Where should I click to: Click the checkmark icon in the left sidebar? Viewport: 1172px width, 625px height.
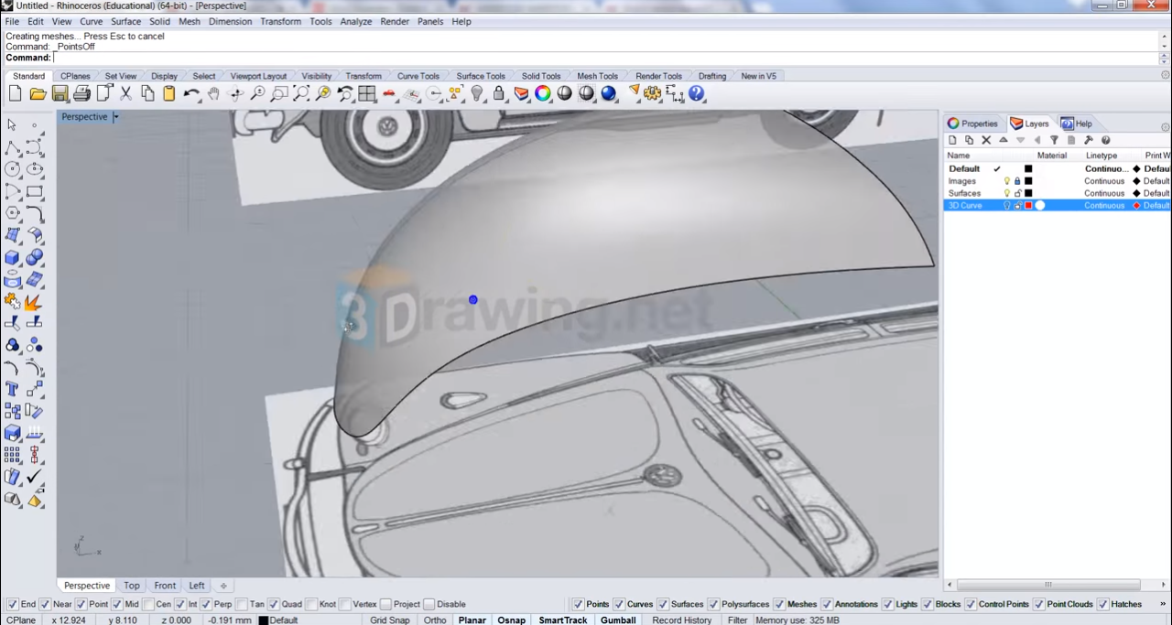pos(35,477)
